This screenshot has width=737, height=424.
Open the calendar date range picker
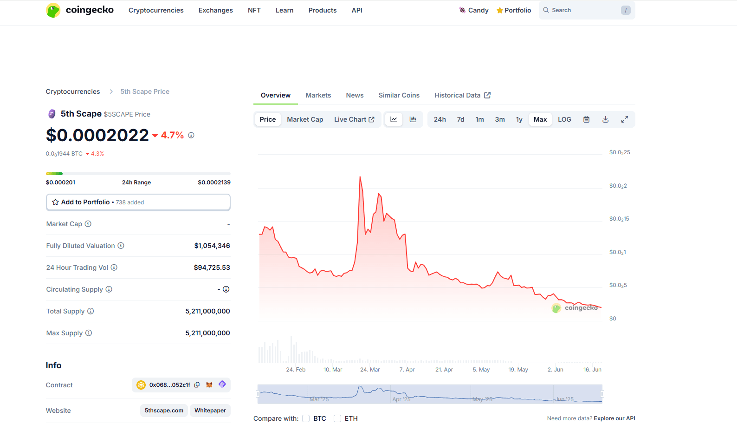(587, 119)
